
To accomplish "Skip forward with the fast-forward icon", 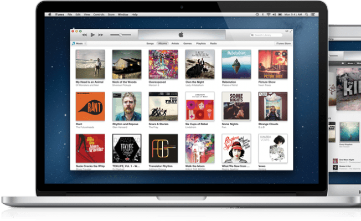I will [101, 35].
